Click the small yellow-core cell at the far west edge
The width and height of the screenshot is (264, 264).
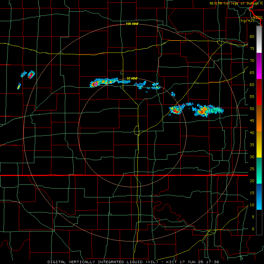click(x=19, y=86)
